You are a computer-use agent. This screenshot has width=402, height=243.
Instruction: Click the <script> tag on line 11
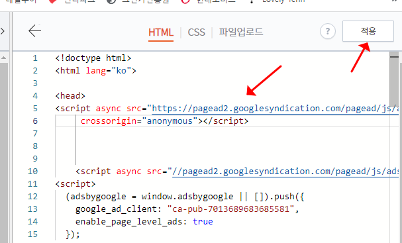pyautogui.click(x=75, y=184)
